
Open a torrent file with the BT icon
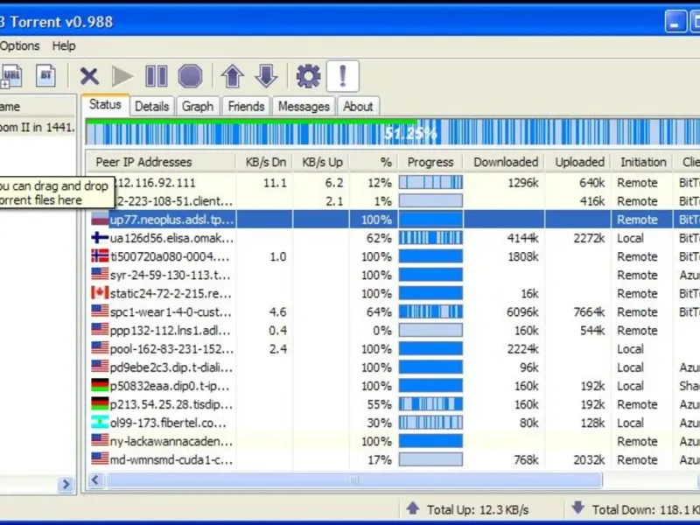pos(45,76)
